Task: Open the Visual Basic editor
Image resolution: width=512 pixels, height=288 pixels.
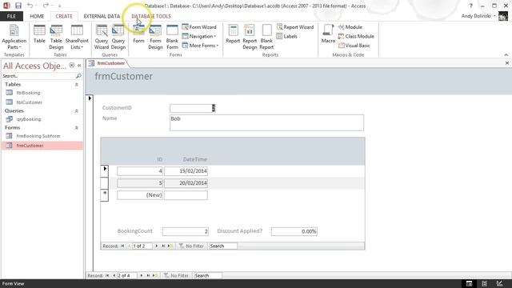Action: 354,46
